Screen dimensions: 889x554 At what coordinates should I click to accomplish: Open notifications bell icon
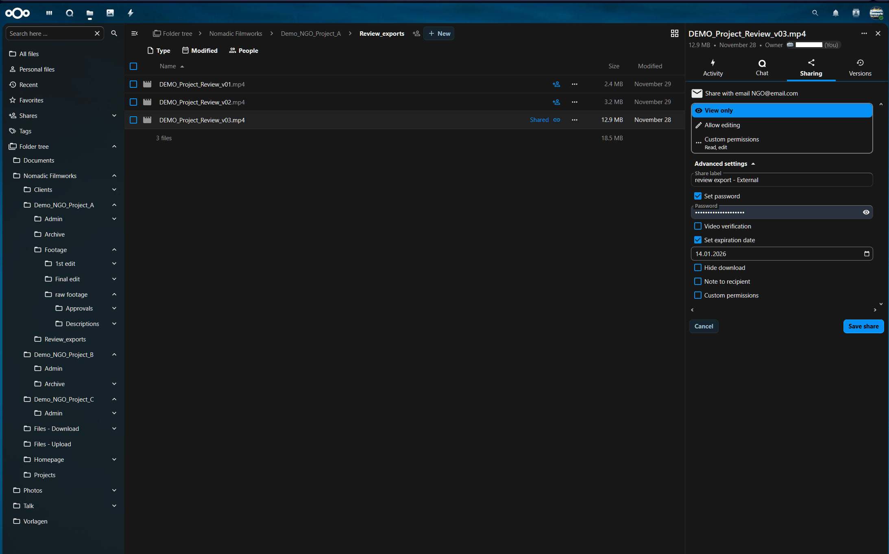[x=835, y=13]
